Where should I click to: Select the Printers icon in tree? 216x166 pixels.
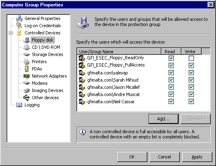tap(26, 62)
